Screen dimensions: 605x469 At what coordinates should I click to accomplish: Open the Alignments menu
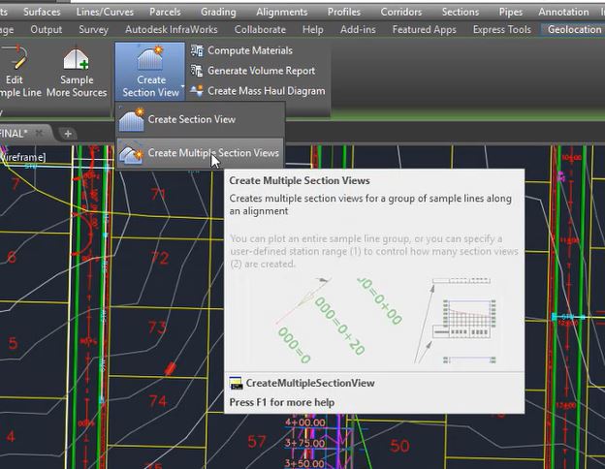click(282, 12)
